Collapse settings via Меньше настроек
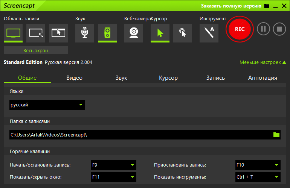The image size is (290, 188). tap(263, 62)
